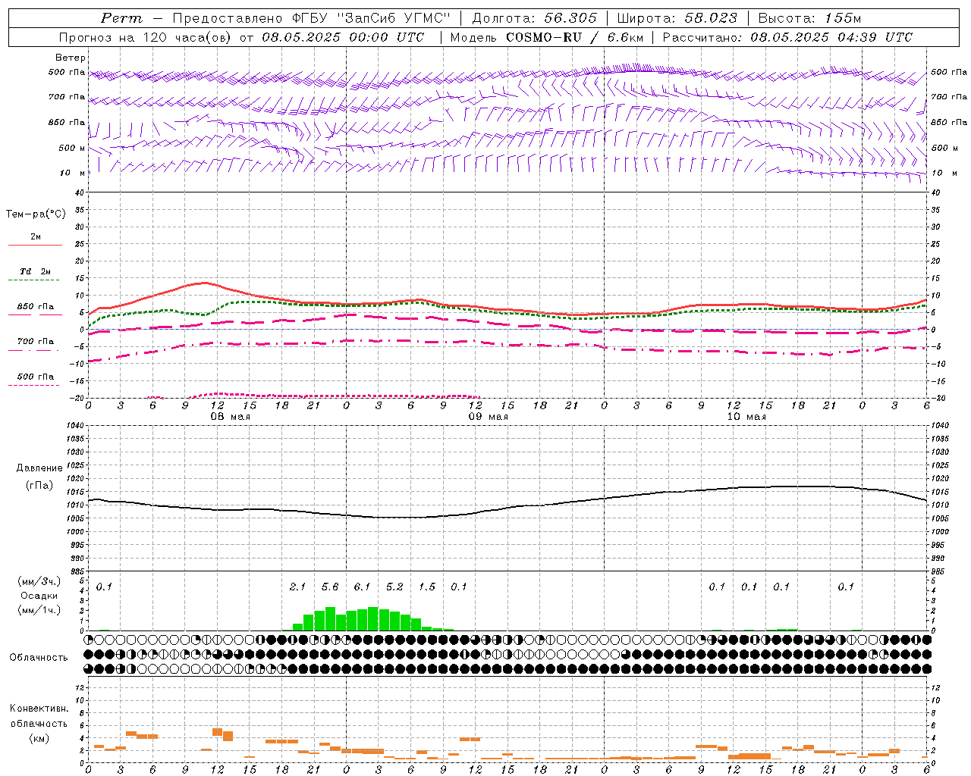Click the 'Давление' pressure panel label
The width and height of the screenshot is (971, 776).
click(x=39, y=468)
